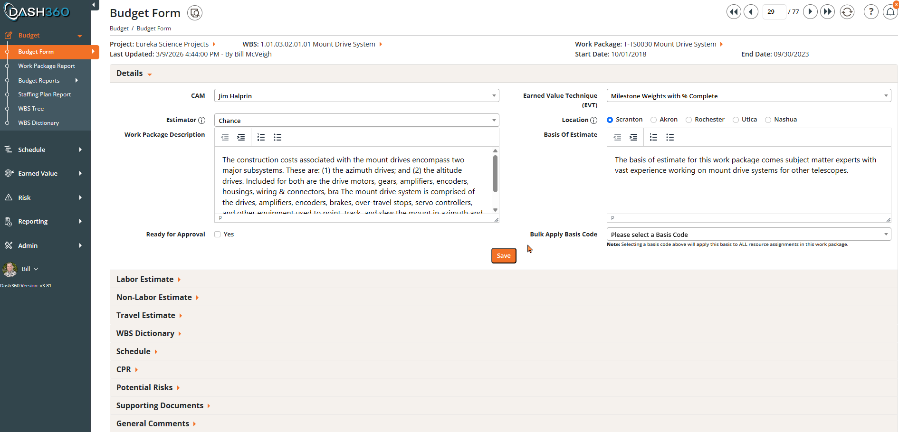899x432 pixels.
Task: Open Work Package Report in sidebar
Action: (x=47, y=66)
